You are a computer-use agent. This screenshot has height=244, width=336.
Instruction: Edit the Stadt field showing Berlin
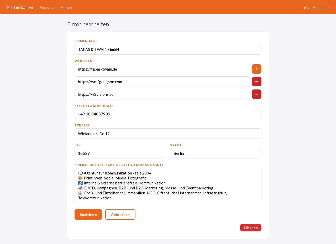tap(216, 153)
